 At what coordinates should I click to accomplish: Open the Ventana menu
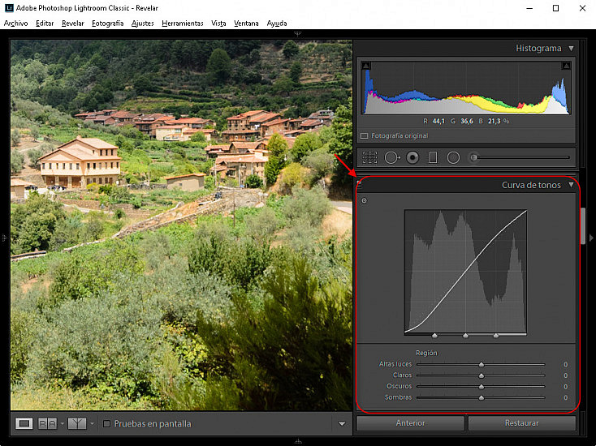[x=246, y=24]
